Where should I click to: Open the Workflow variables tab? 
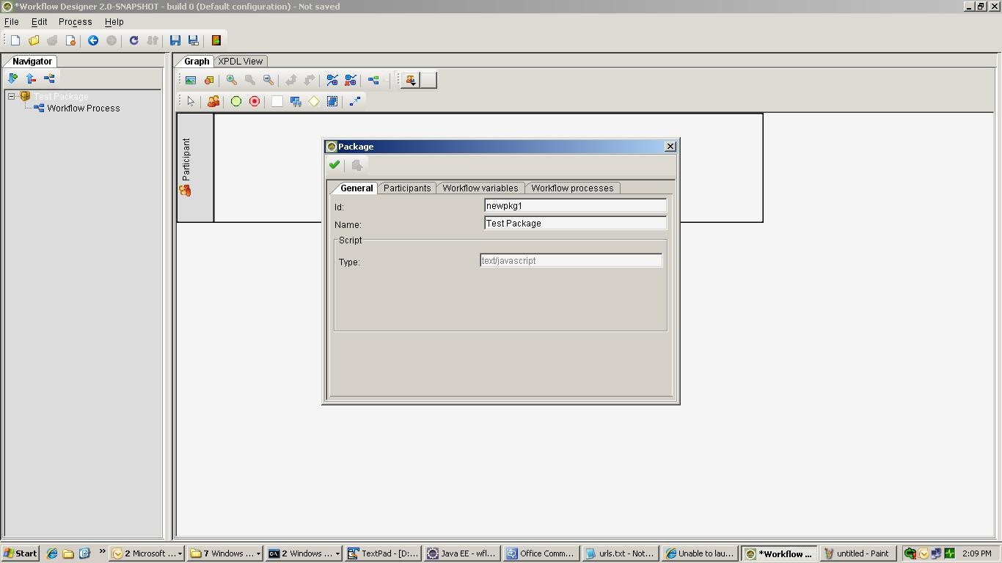point(480,188)
